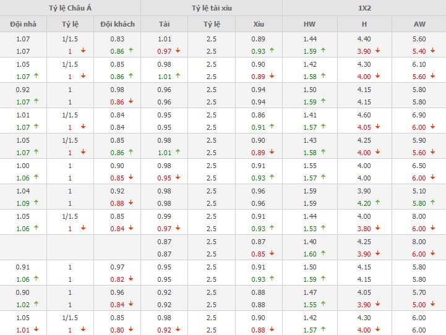The image size is (446, 335).
Task: Select the Tỷ lệ Châu Á header tab
Action: [70, 8]
